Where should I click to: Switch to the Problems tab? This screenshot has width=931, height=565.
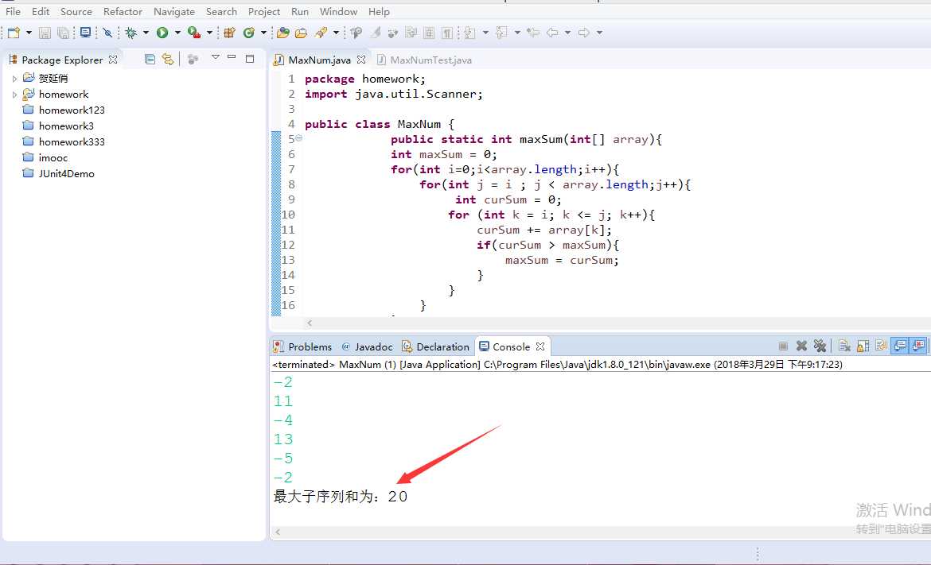tap(302, 346)
